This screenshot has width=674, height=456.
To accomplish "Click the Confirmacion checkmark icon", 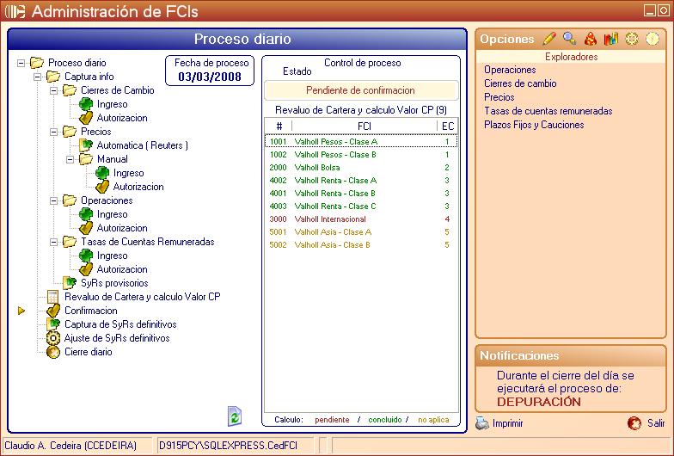I will [53, 311].
